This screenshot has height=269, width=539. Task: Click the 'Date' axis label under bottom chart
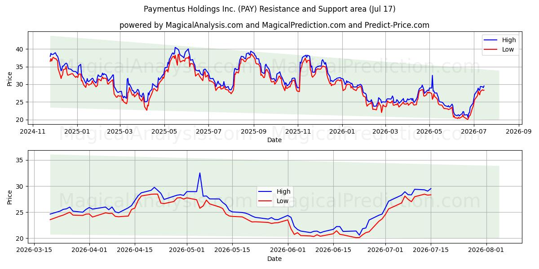(x=274, y=259)
